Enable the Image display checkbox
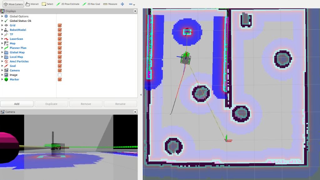This screenshot has width=320, height=180. tap(60, 75)
